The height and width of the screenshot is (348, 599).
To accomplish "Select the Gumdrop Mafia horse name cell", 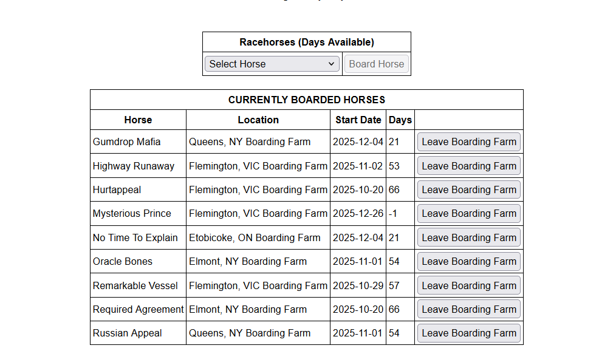I will tap(127, 142).
